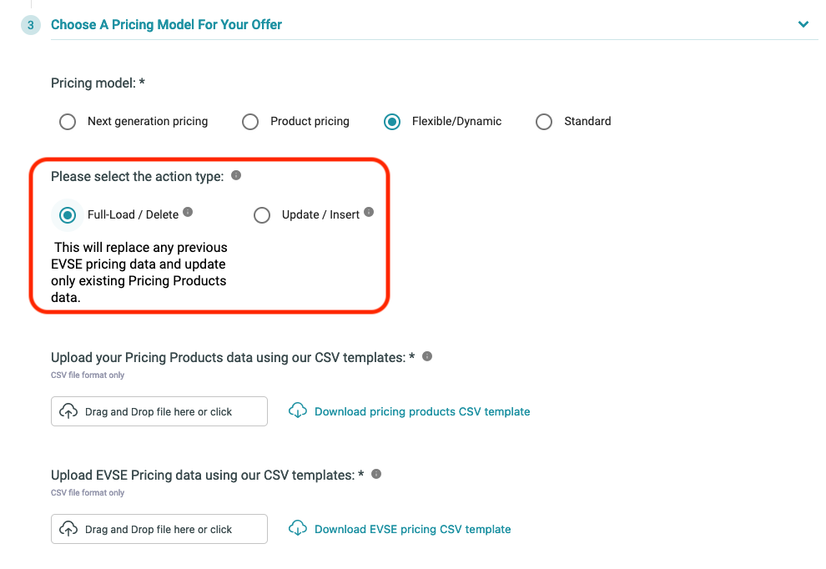Choose the Standard pricing model
826x569 pixels.
click(544, 122)
